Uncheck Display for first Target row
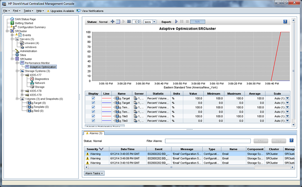The image size is (302, 187). point(93,98)
